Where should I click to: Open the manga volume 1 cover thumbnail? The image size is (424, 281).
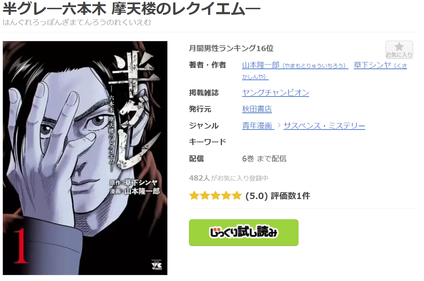pos(85,158)
